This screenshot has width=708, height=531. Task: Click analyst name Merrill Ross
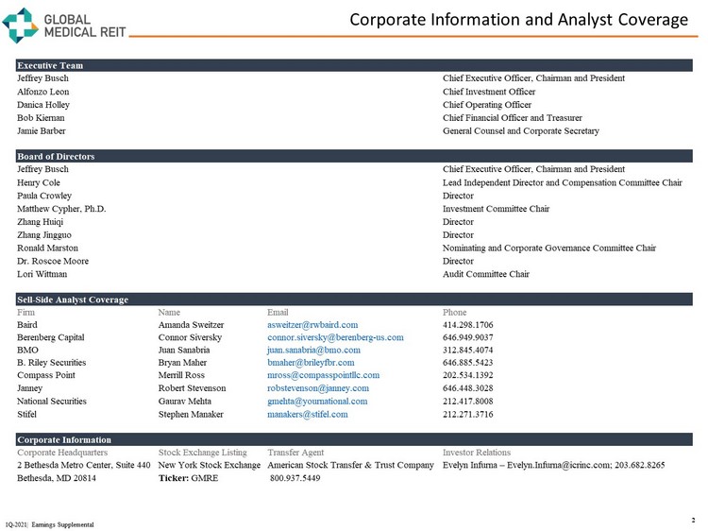(x=181, y=375)
